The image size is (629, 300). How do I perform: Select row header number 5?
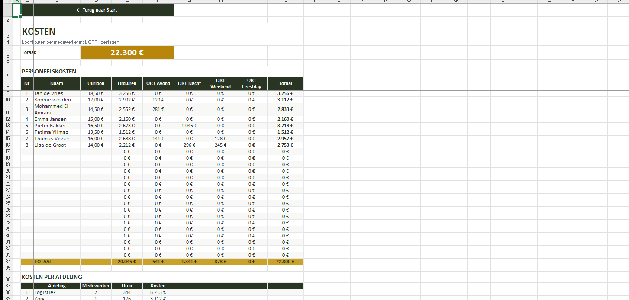point(8,56)
